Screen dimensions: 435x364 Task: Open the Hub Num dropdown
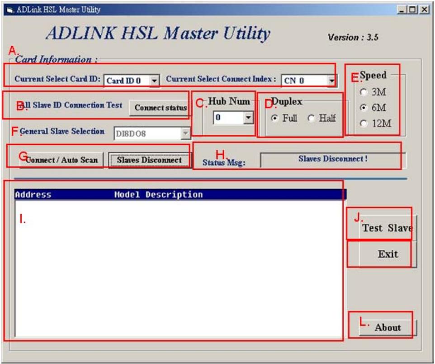click(x=248, y=118)
